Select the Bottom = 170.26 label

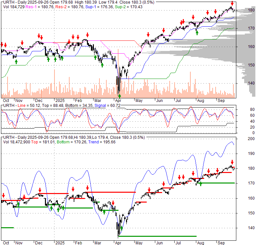point(71,142)
